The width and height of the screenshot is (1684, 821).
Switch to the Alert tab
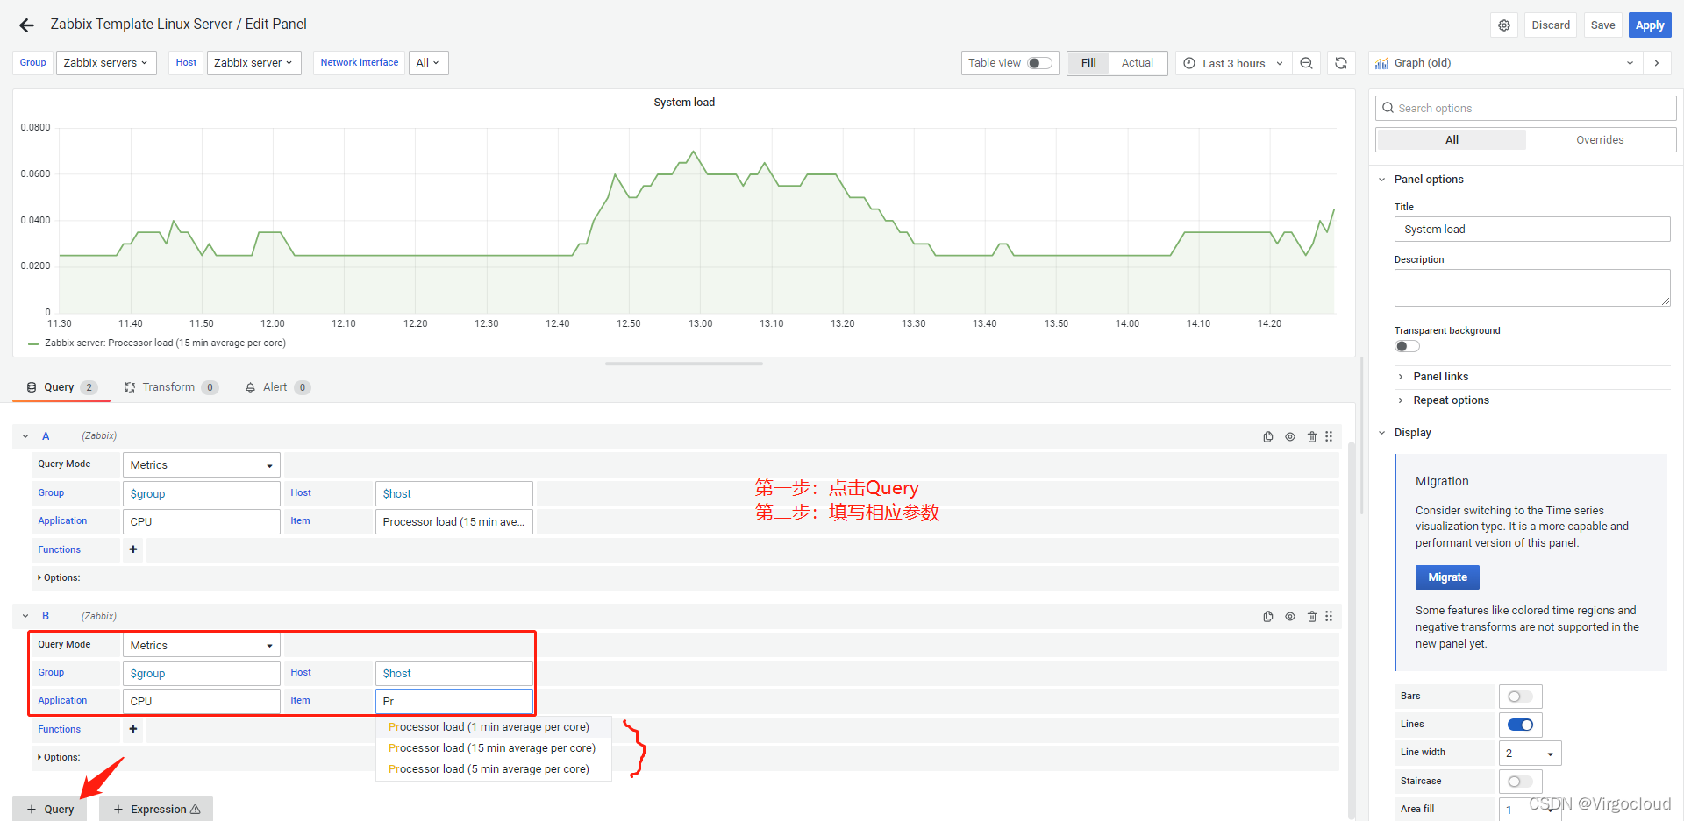click(x=277, y=387)
